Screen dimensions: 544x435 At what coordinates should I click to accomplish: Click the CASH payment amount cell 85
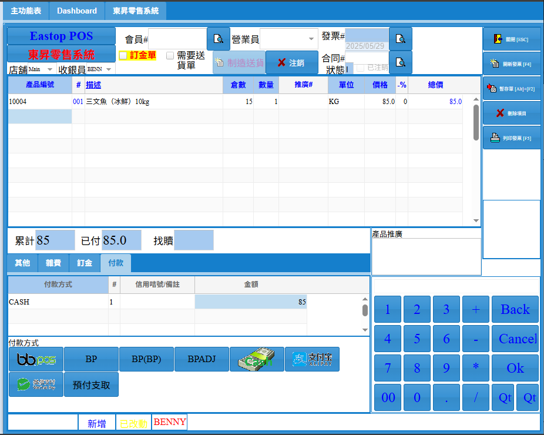(250, 302)
